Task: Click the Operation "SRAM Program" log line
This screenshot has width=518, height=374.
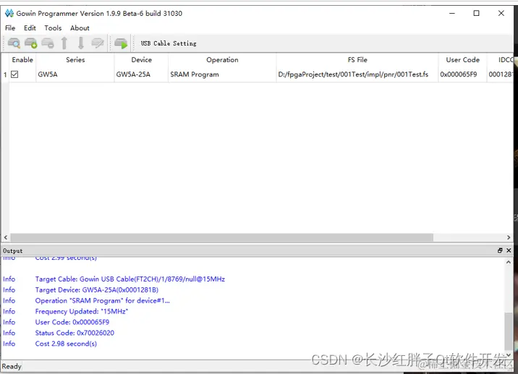Action: (103, 301)
